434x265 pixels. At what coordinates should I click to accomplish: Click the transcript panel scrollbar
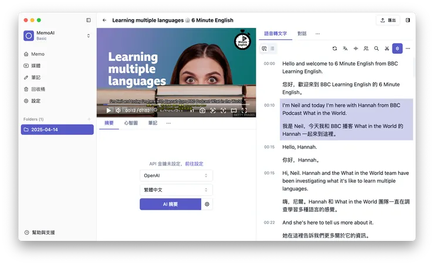pos(414,68)
